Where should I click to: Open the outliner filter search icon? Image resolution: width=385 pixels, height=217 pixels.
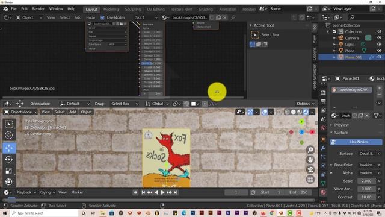point(352,17)
